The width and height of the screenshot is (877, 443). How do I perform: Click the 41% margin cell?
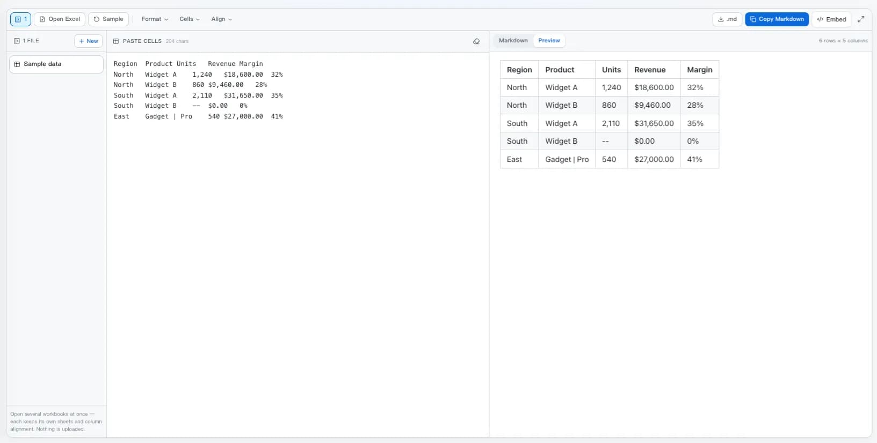coord(699,159)
